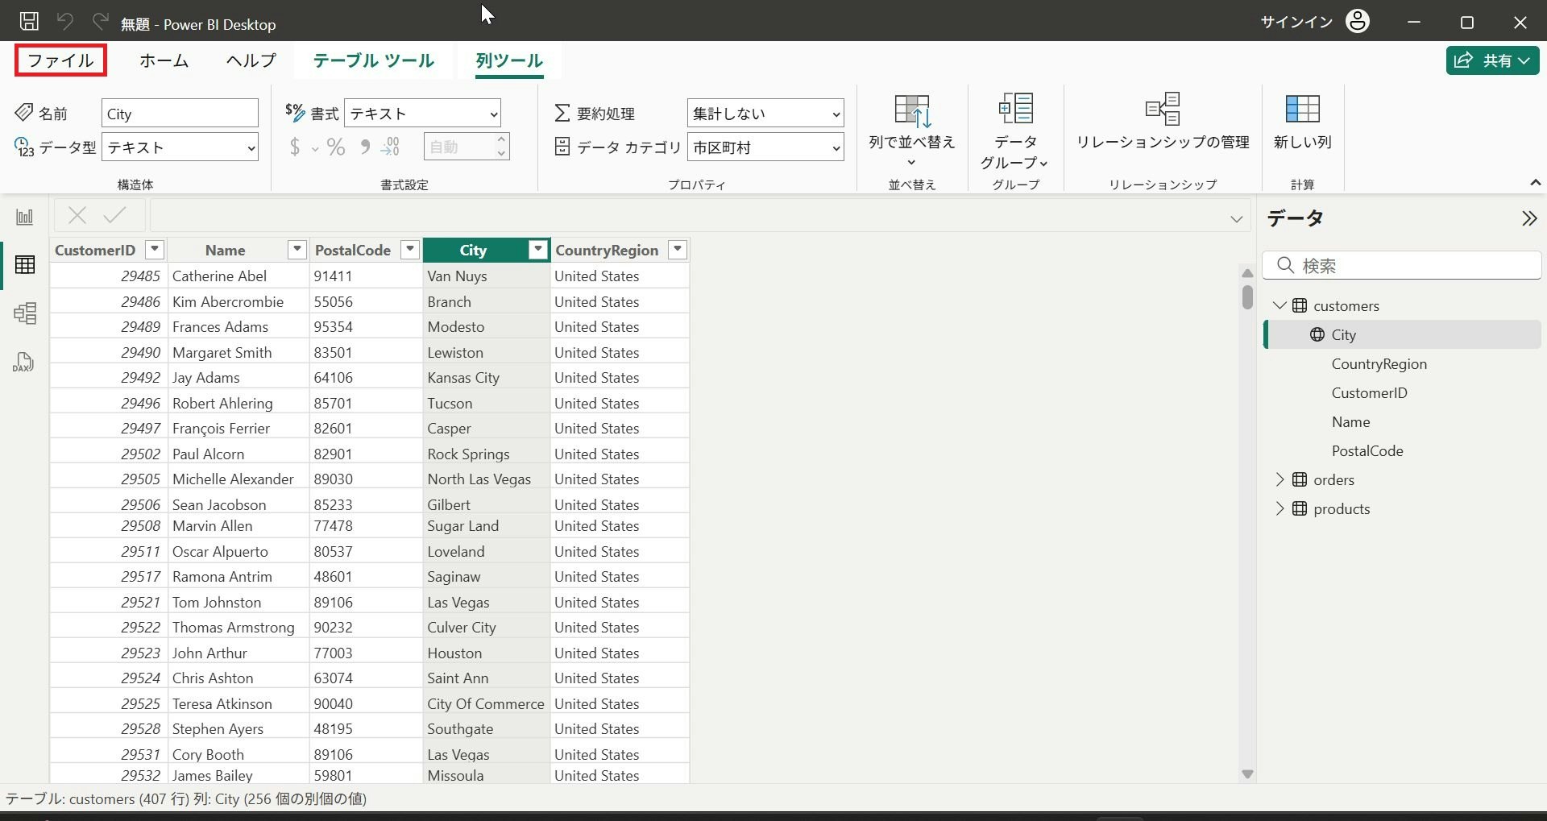This screenshot has width=1547, height=821.
Task: Click the formula bar input area
Action: click(699, 216)
